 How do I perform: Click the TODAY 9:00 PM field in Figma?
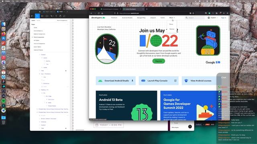(109, 125)
